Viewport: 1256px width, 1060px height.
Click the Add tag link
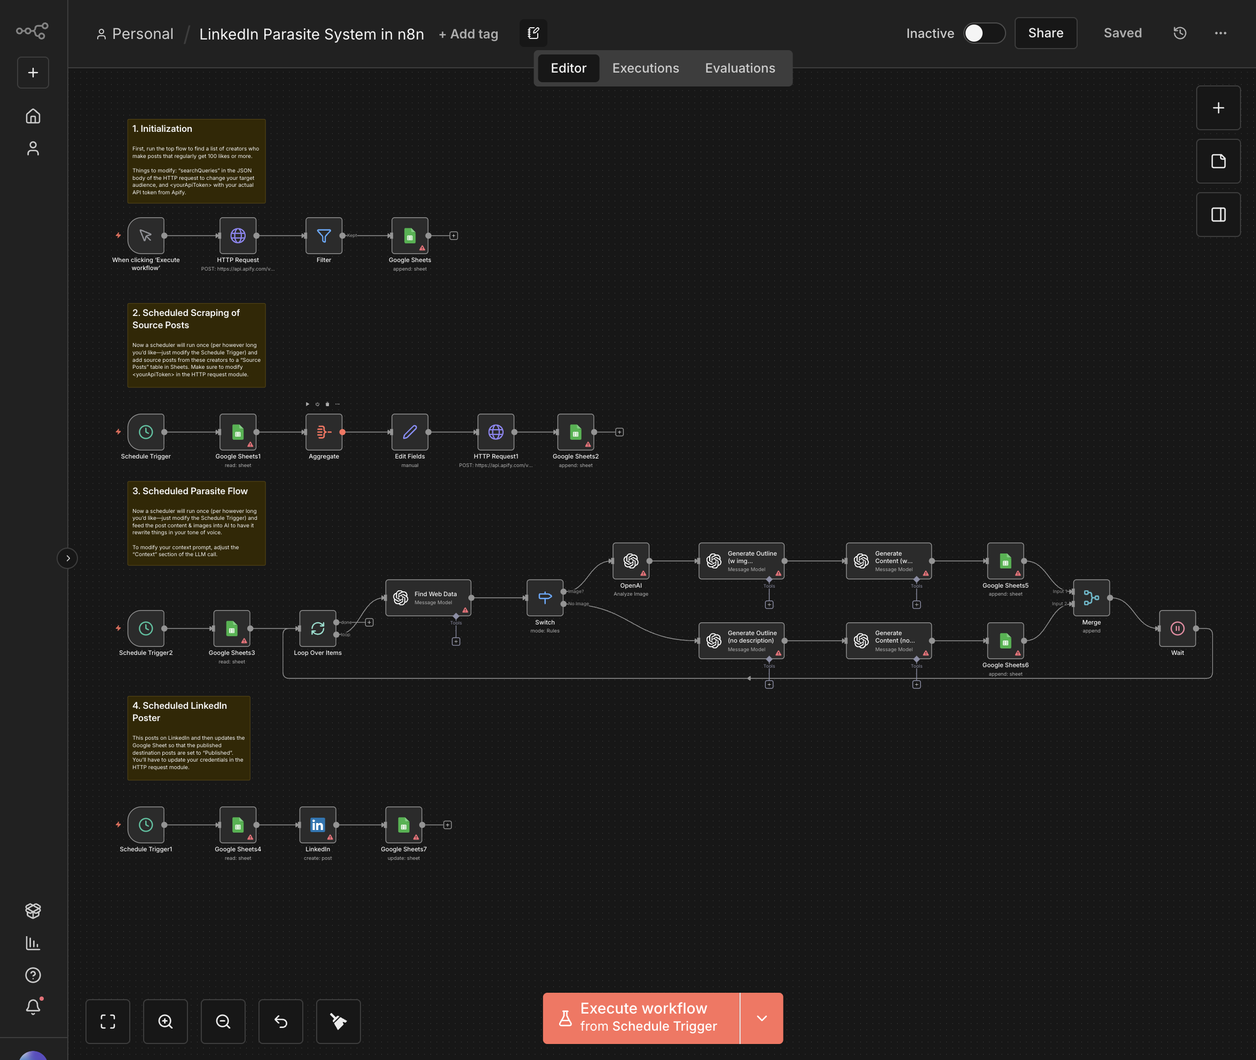468,34
